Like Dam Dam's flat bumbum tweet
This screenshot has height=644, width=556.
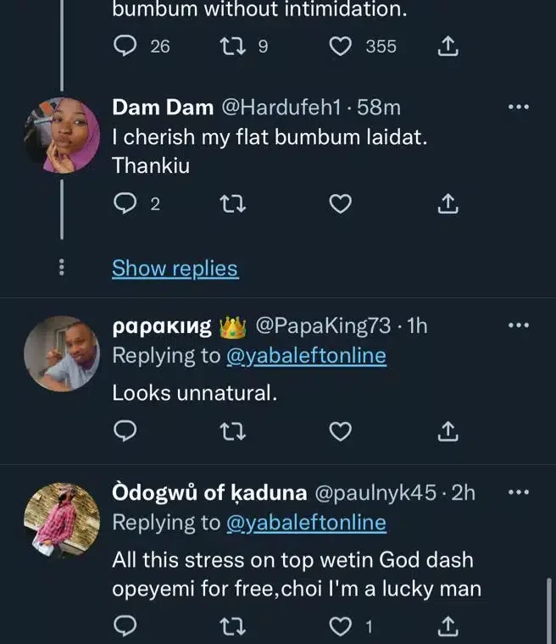[341, 203]
